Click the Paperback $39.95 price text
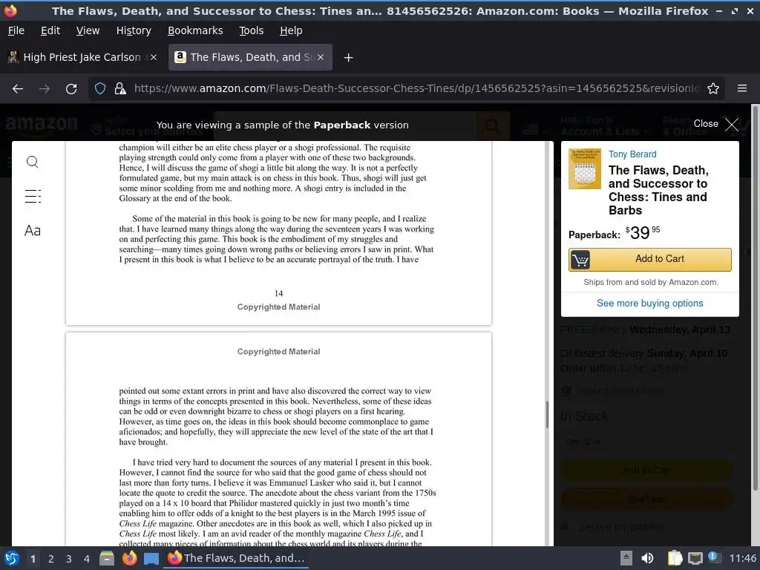760x570 pixels. click(614, 233)
